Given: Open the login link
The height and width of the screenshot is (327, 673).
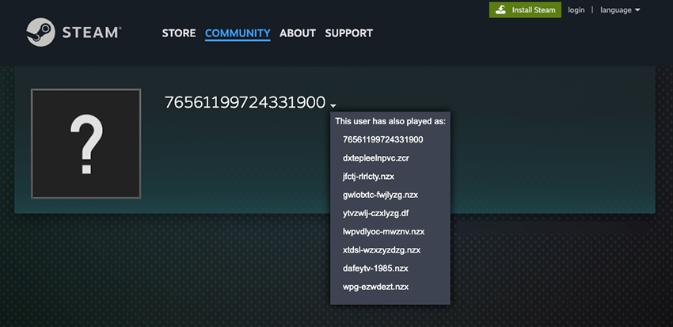Looking at the screenshot, I should pos(576,10).
